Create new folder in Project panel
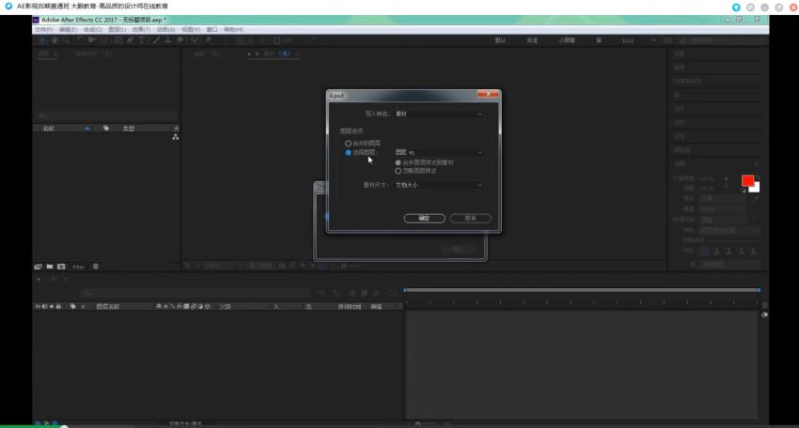Screen dimensions: 799x428 [50, 267]
